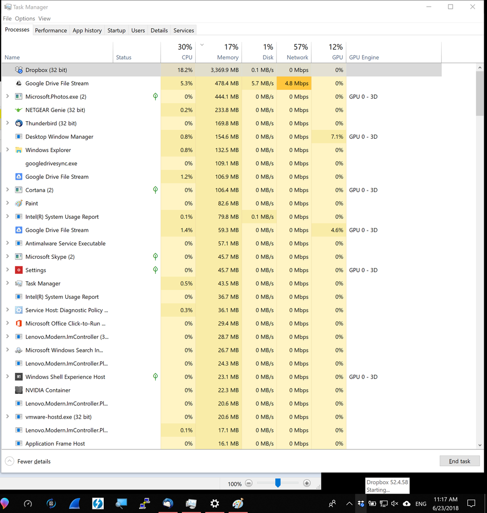Click the zoom slider handle
The height and width of the screenshot is (513, 487).
(x=278, y=483)
